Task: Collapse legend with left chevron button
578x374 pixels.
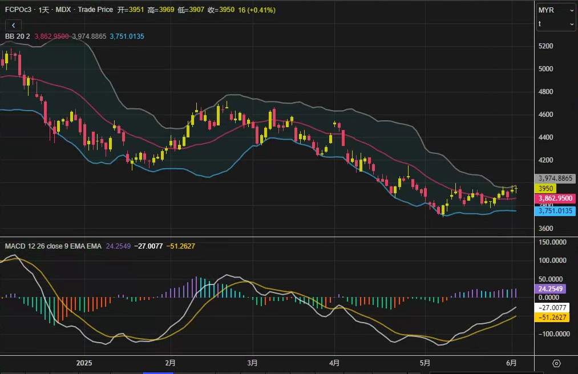Action: [13, 25]
